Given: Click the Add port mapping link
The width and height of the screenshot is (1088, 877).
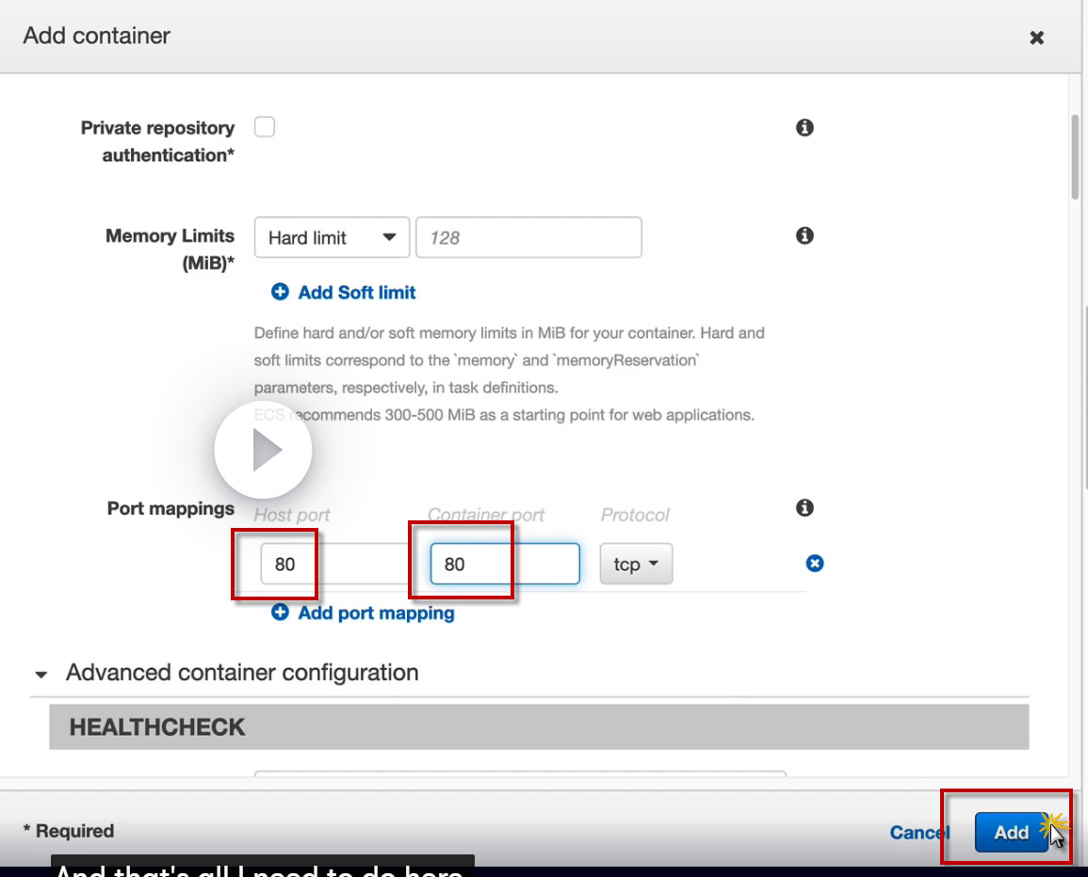Looking at the screenshot, I should tap(376, 613).
